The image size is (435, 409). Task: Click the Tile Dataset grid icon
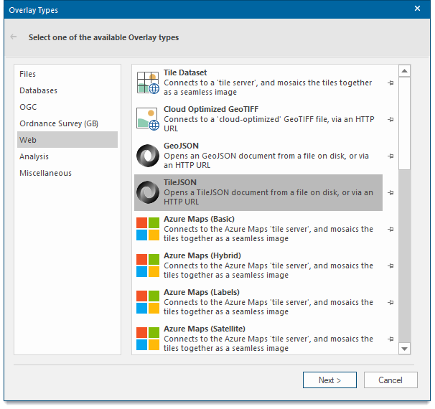(148, 83)
